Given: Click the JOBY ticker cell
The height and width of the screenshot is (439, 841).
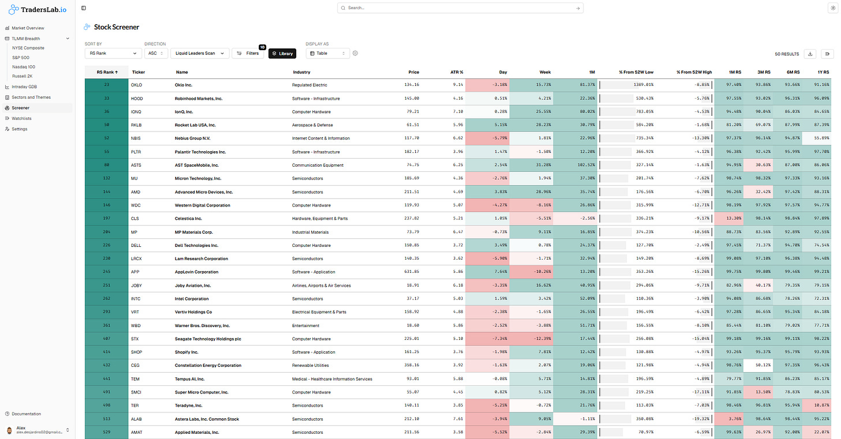Looking at the screenshot, I should 136,286.
